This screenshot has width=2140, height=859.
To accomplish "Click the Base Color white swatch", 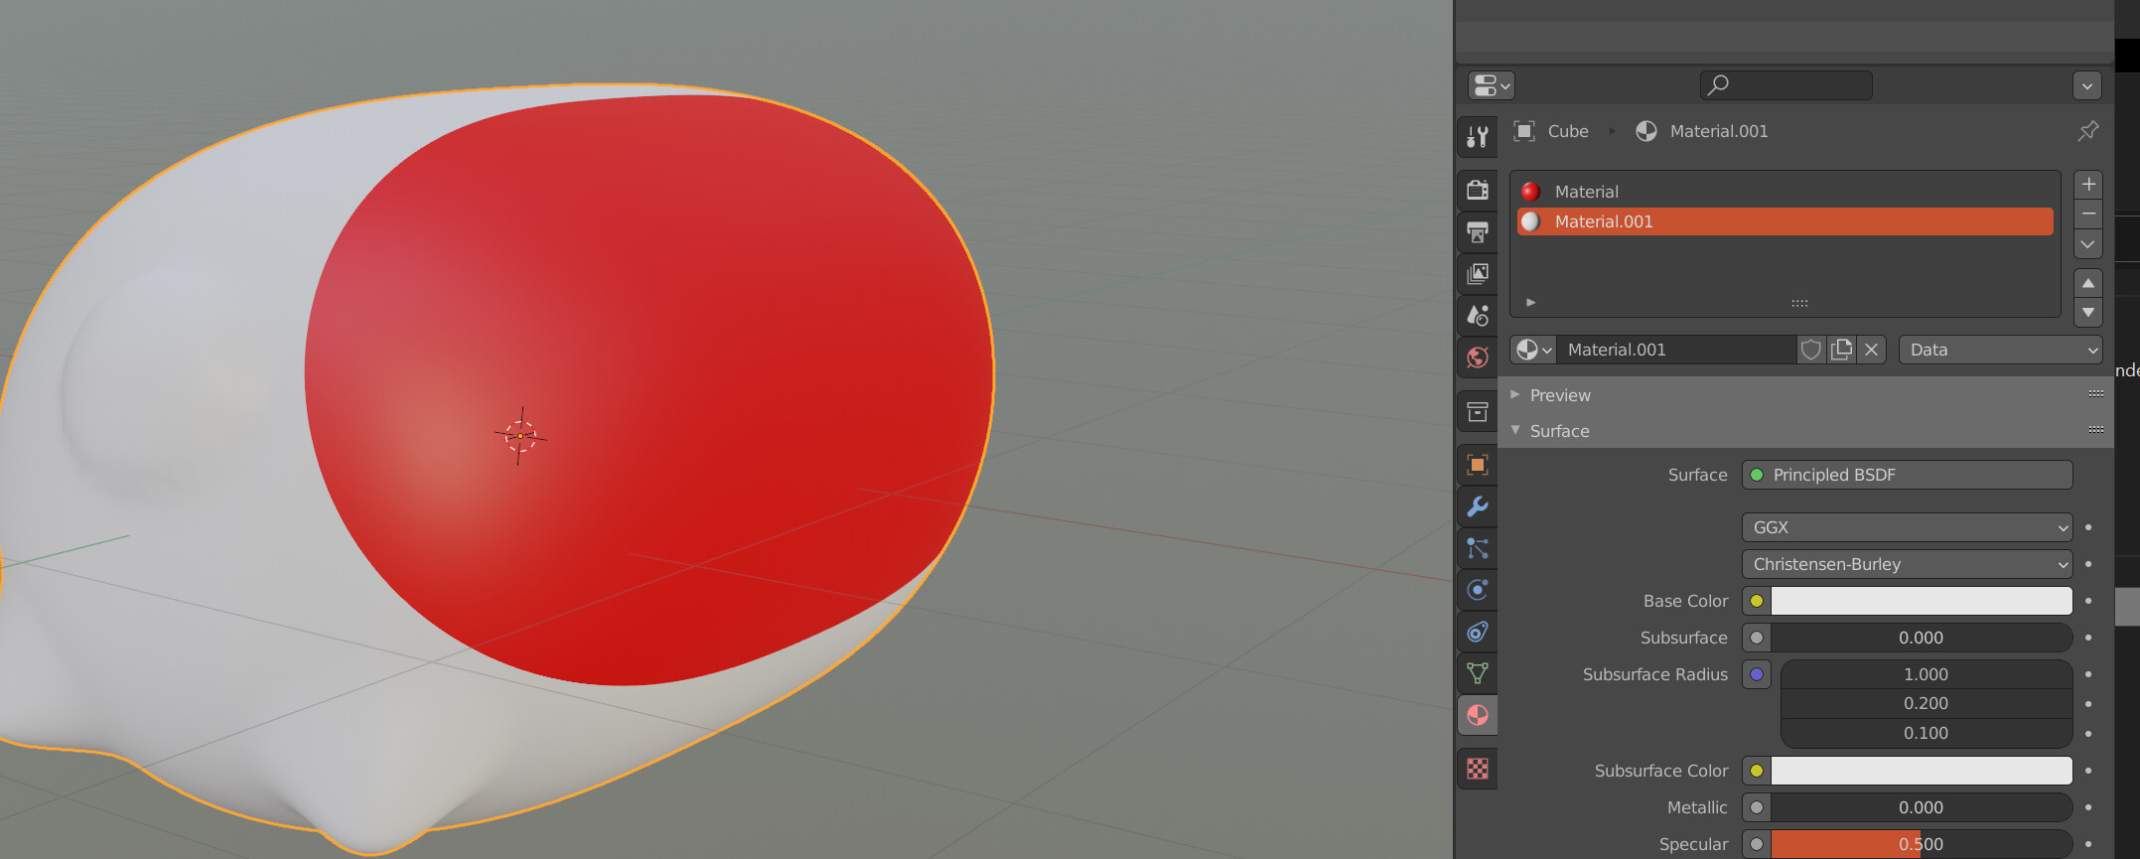I will pyautogui.click(x=1922, y=601).
